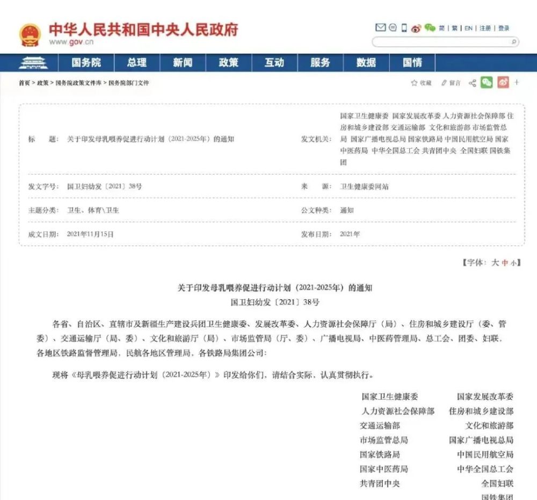Viewport: 537px width, 500px height.
Task: Click the 登录 login link
Action: pyautogui.click(x=504, y=28)
